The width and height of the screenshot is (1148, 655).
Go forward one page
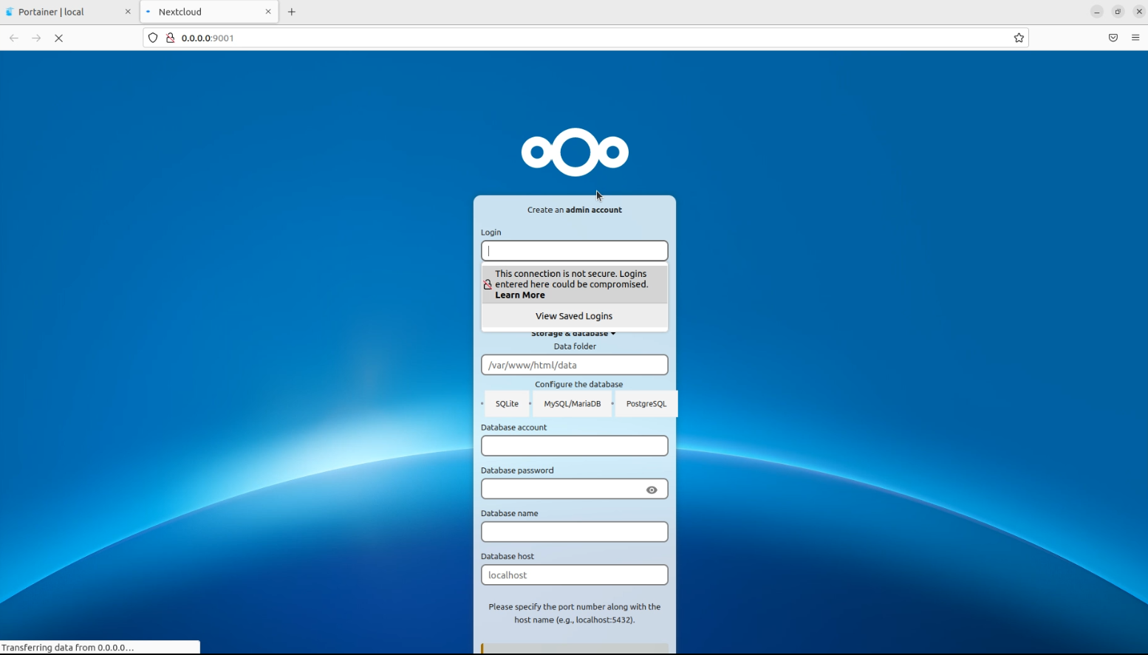(36, 38)
